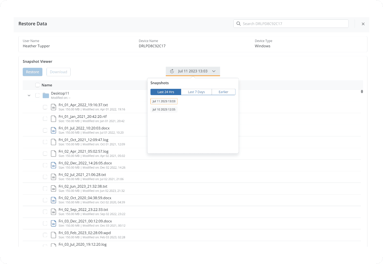Click the Desktop11 folder icon
Viewport: 383px width, 264px height.
[46, 95]
